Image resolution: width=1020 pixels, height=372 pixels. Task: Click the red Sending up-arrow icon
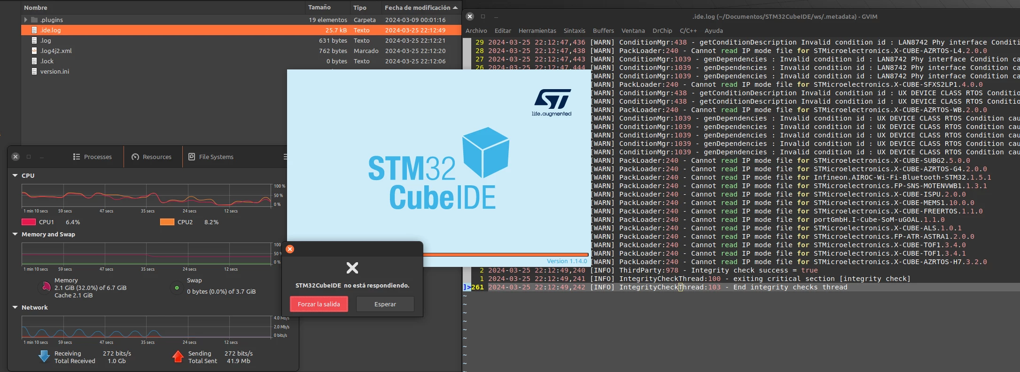(178, 357)
